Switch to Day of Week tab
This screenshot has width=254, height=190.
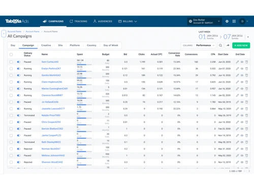(x=111, y=45)
